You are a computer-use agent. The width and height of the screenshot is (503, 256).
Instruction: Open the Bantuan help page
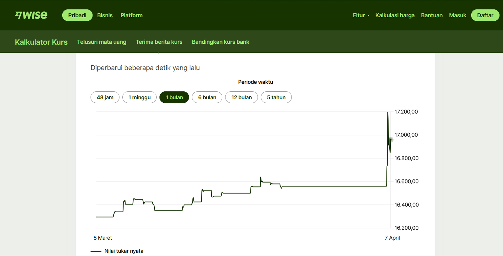432,15
